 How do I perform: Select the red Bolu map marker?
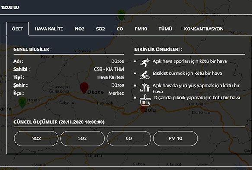click(x=143, y=109)
